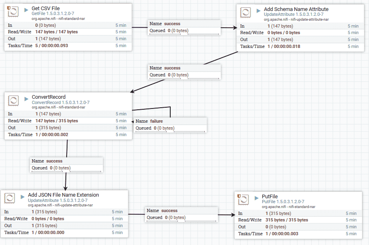Click run status arrow on Add Schema Name Attribute
Screen dimensions: 369x245
(258, 10)
